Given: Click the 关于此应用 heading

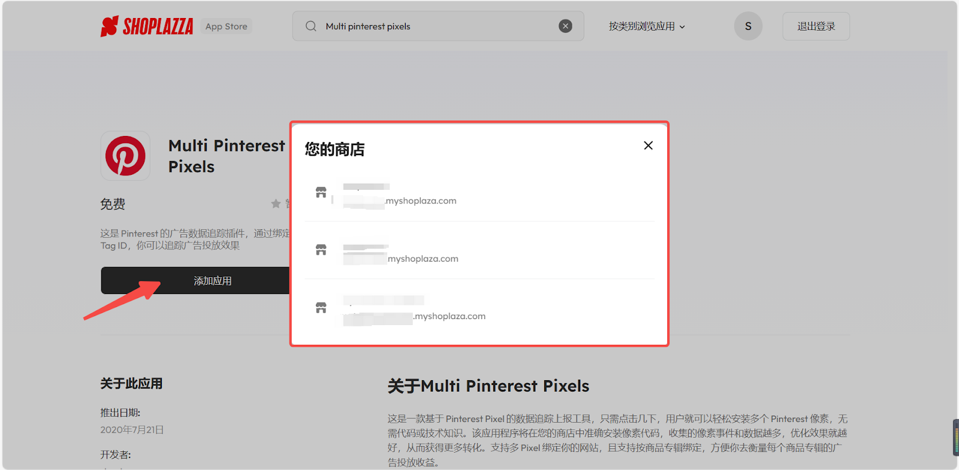Looking at the screenshot, I should coord(131,383).
